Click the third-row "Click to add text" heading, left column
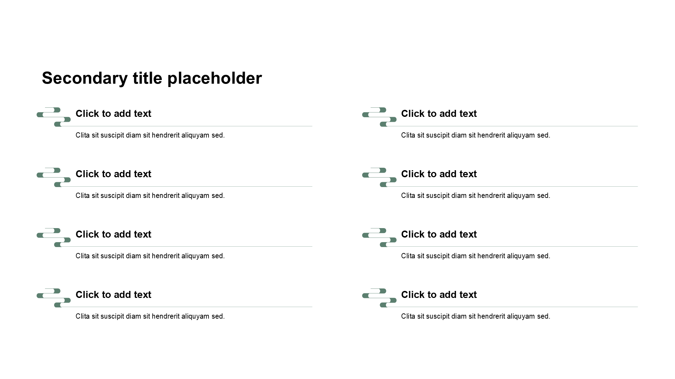The height and width of the screenshot is (379, 675). pos(113,234)
